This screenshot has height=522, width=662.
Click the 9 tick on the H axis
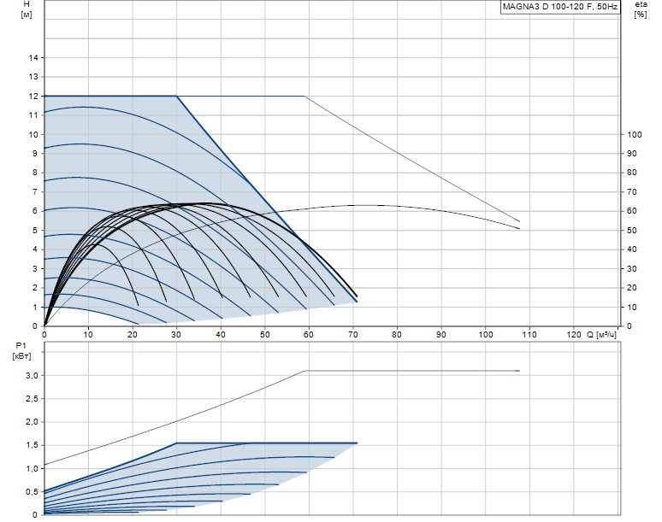35,154
